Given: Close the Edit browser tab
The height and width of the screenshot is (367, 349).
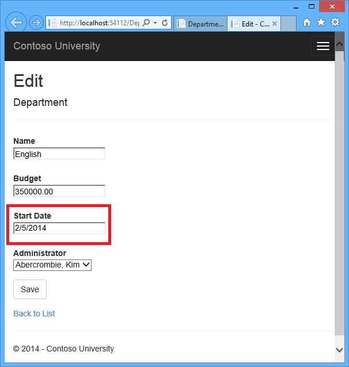Looking at the screenshot, I should pos(275,24).
